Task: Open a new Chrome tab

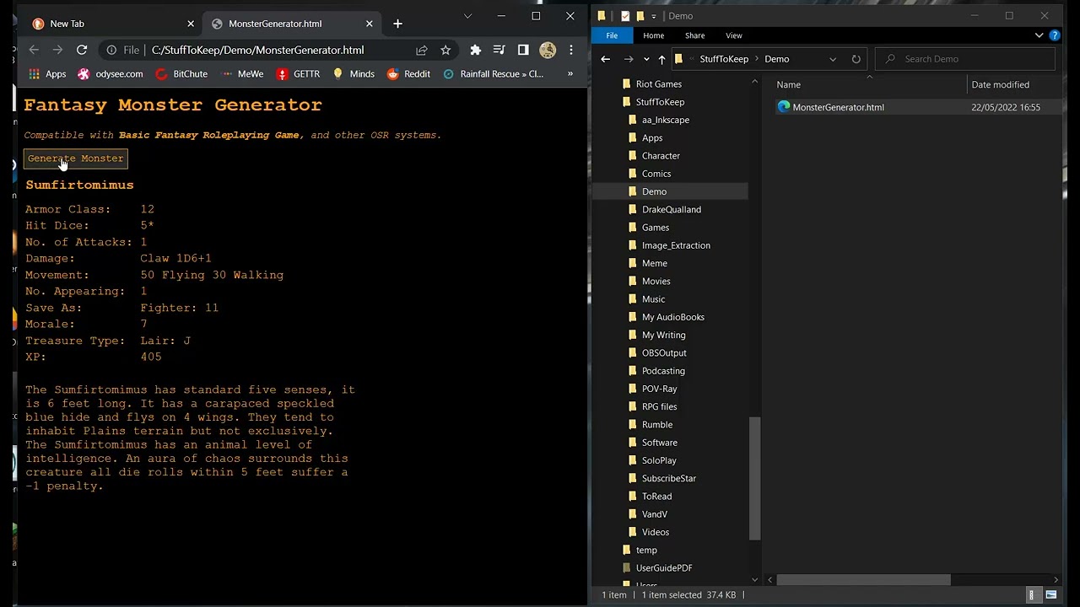Action: point(397,24)
